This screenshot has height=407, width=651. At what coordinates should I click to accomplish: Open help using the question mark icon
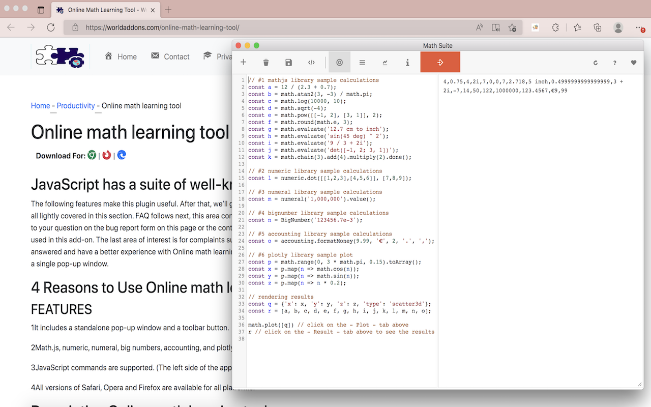(x=614, y=62)
